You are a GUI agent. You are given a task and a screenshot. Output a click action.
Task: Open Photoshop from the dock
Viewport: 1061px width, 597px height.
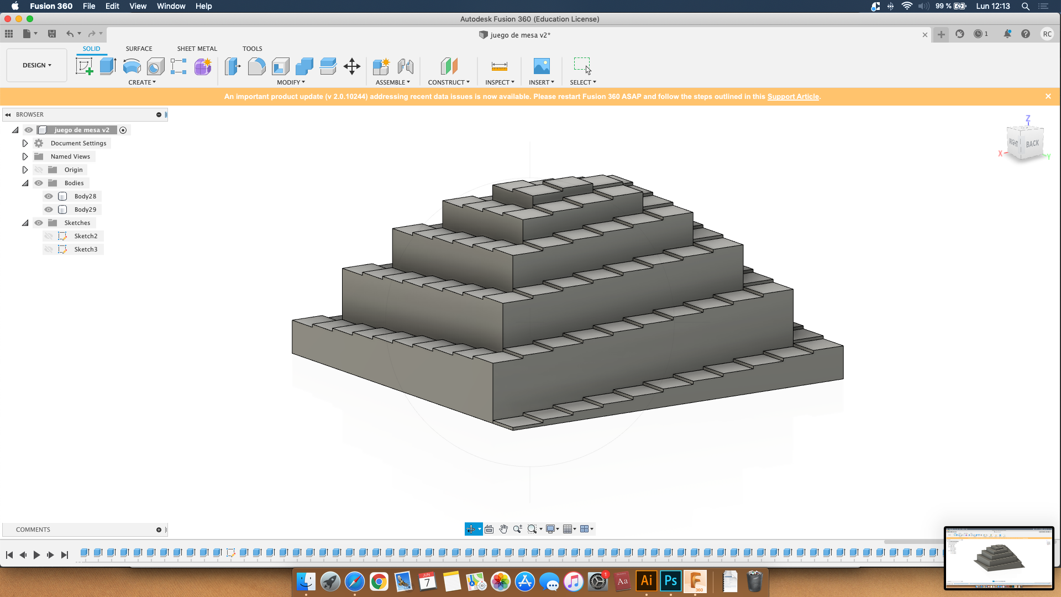click(670, 581)
